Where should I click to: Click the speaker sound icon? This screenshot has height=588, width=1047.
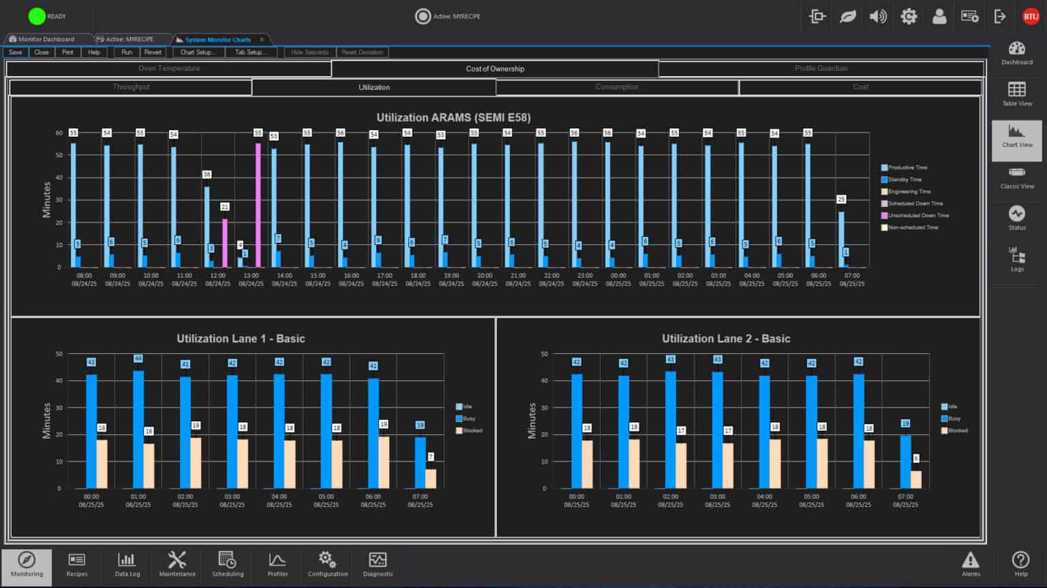(878, 16)
